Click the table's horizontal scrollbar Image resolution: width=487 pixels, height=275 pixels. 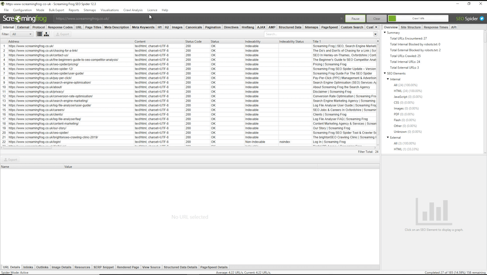[x=27, y=148]
